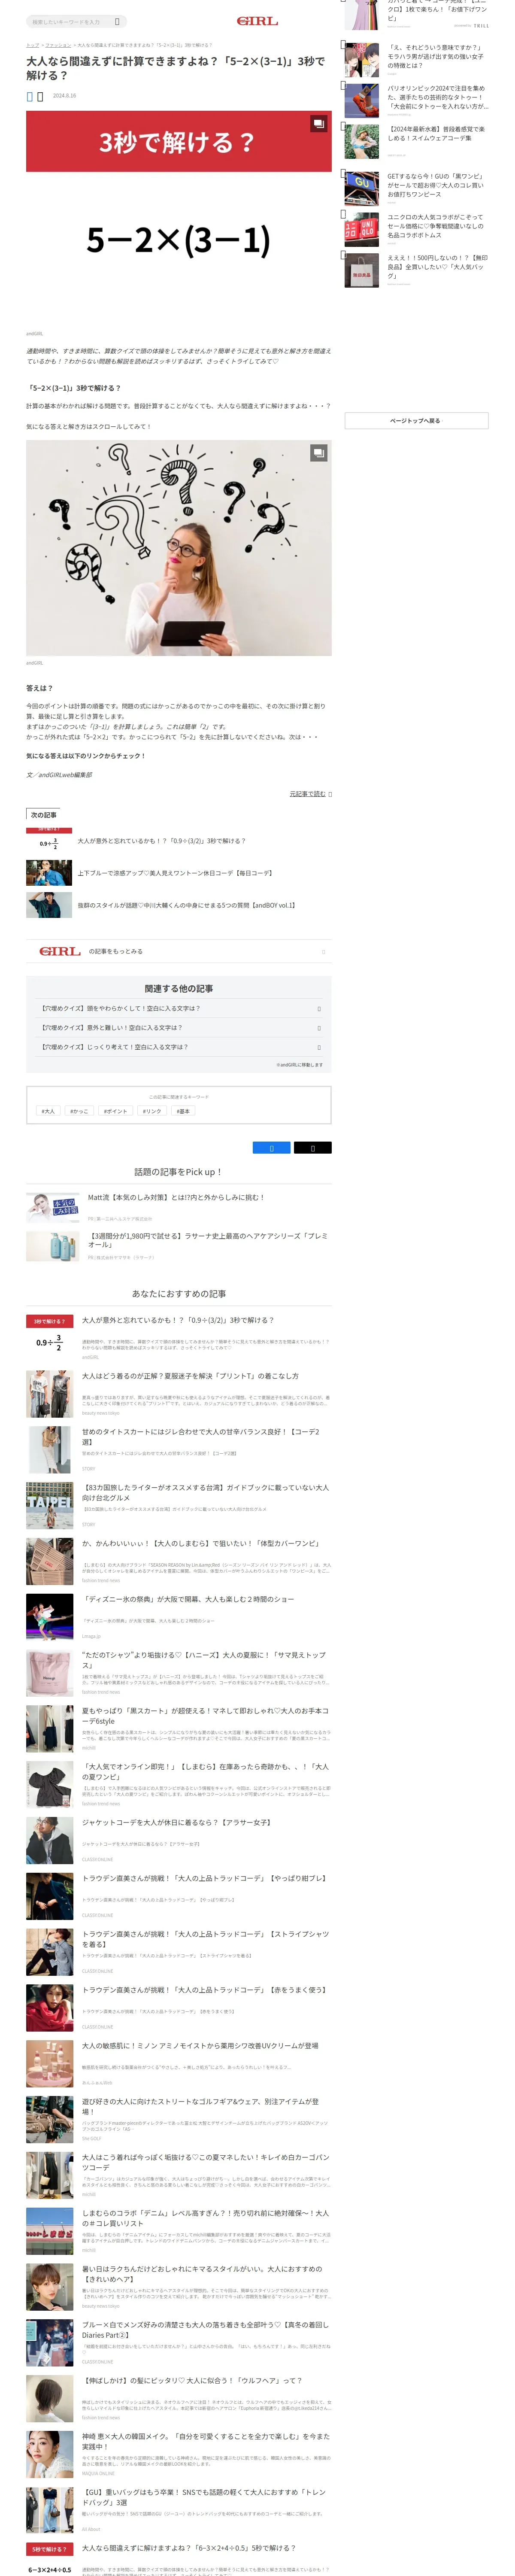Select the #大人 keyword tag
Image resolution: width=515 pixels, height=2576 pixels.
click(x=48, y=1111)
